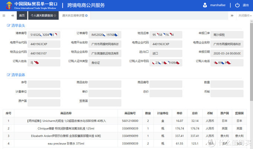Click the power icon for logout
The height and width of the screenshot is (149, 253).
pos(237,5)
